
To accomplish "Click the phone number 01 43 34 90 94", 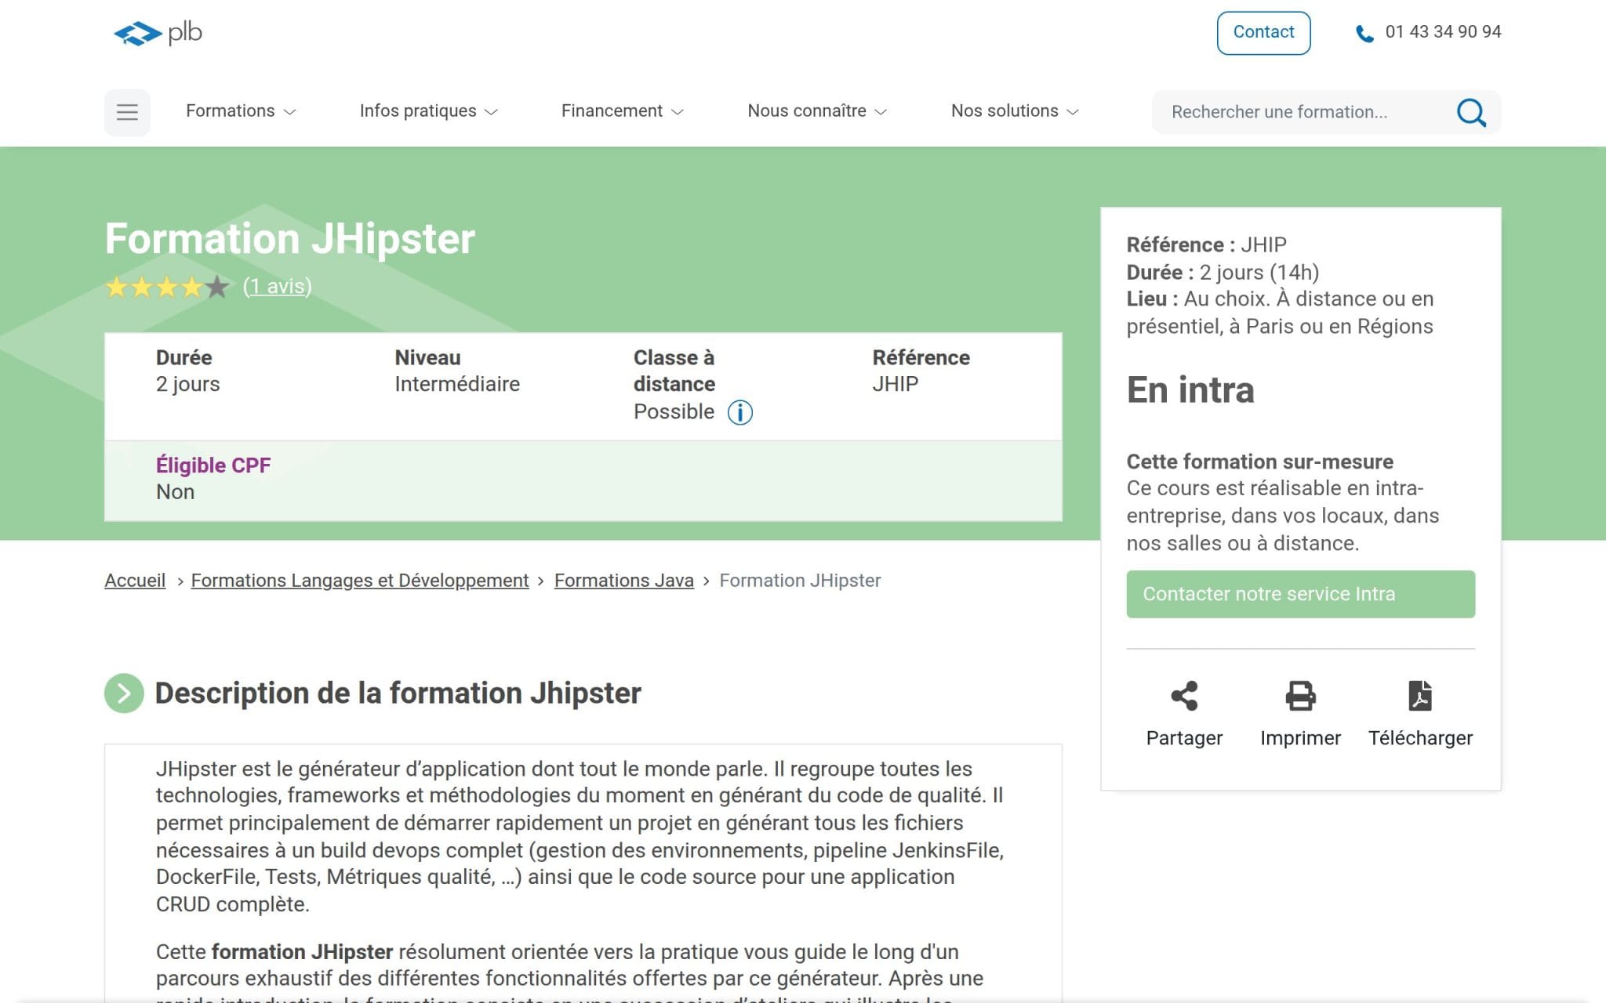I will click(x=1443, y=32).
